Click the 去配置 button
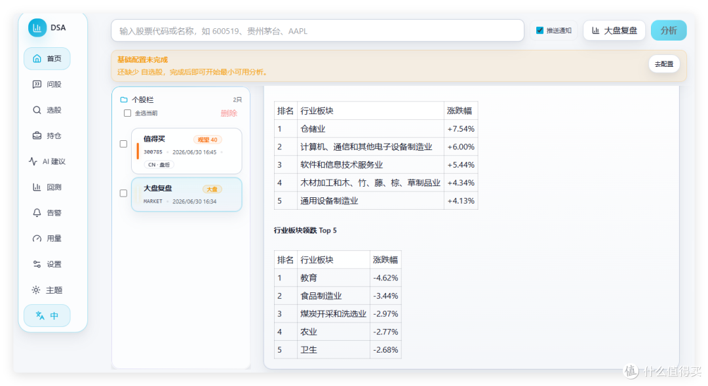This screenshot has height=386, width=708. coord(664,64)
